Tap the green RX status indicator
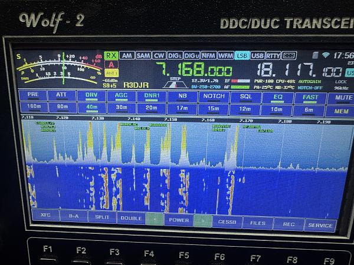This screenshot has width=354, height=265. [x=111, y=55]
